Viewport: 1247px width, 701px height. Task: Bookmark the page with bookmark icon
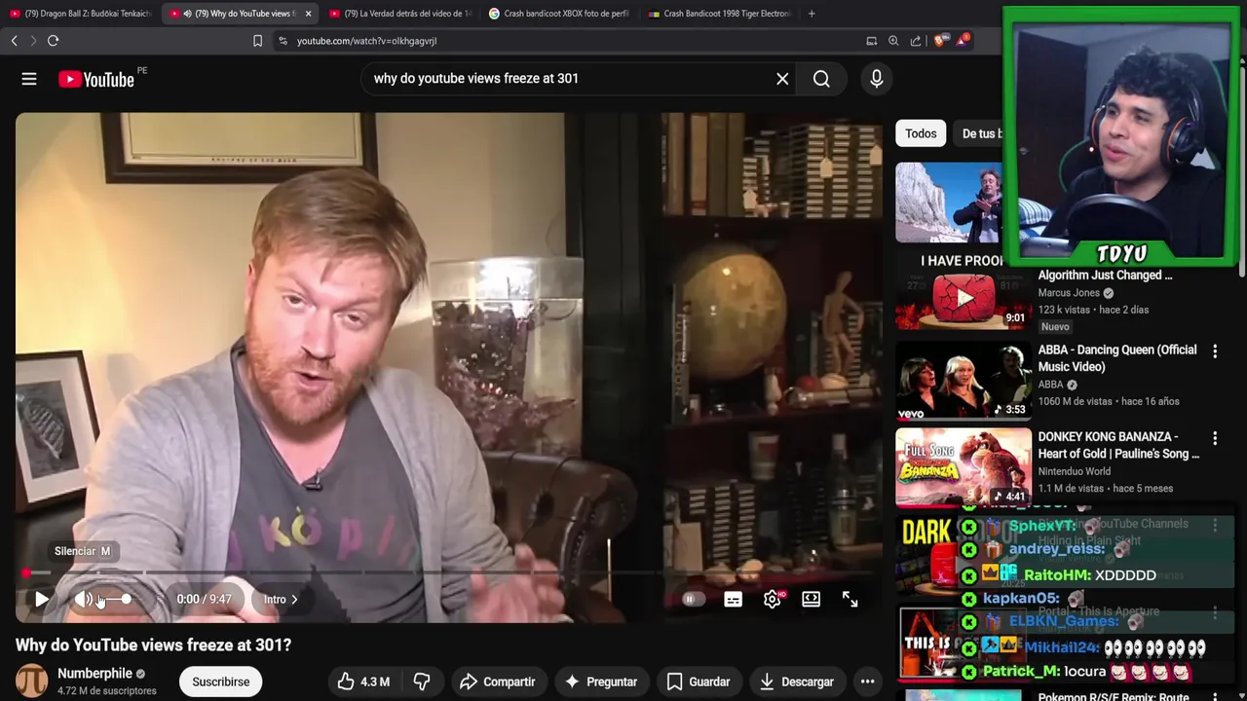tap(257, 41)
